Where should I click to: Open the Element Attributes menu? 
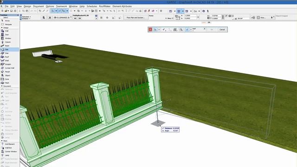click(x=122, y=6)
